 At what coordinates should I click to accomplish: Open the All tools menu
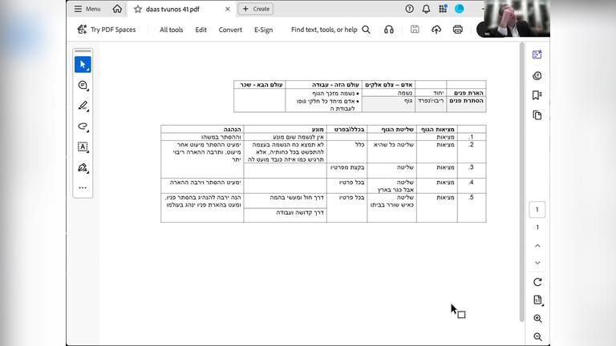[170, 30]
